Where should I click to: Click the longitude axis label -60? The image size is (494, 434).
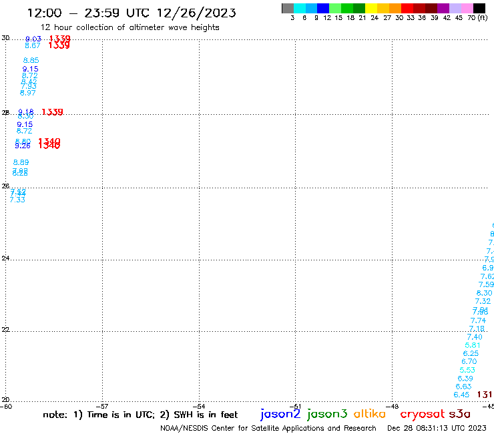click(x=6, y=407)
